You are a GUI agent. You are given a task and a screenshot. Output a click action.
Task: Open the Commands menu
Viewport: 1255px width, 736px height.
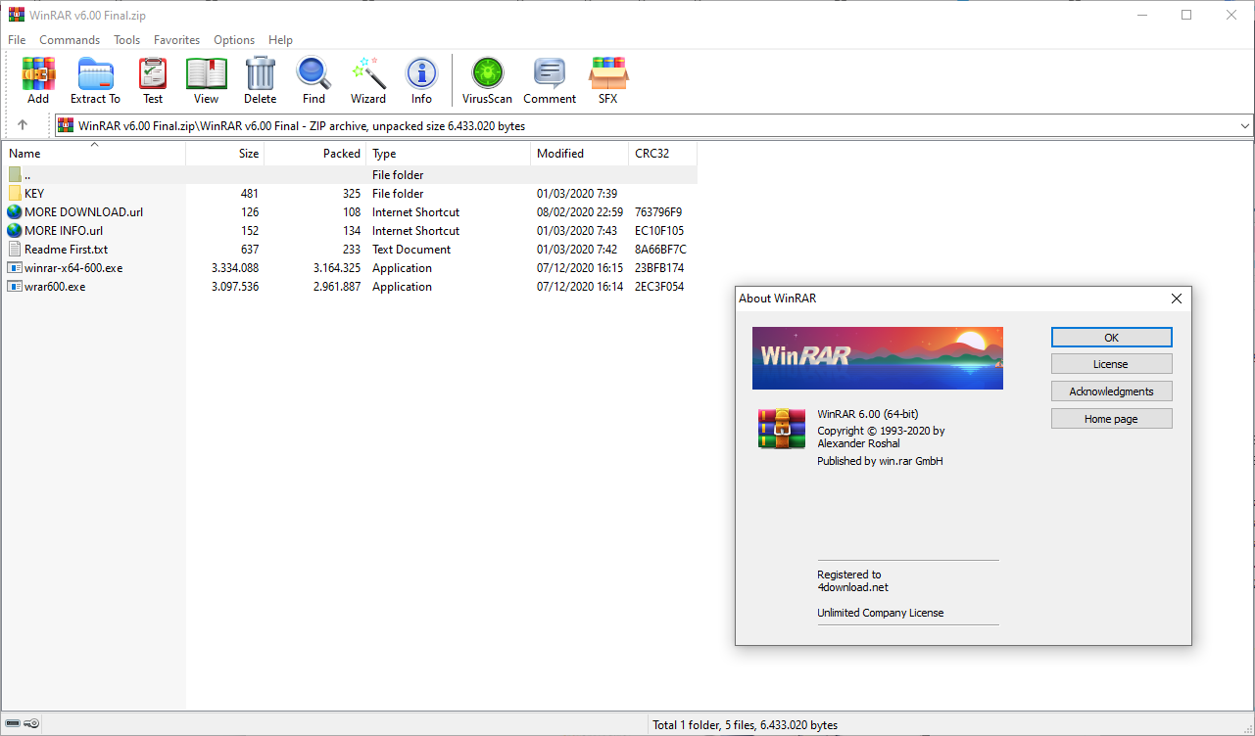(70, 40)
